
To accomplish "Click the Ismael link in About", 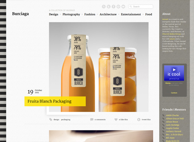I will [165, 19].
